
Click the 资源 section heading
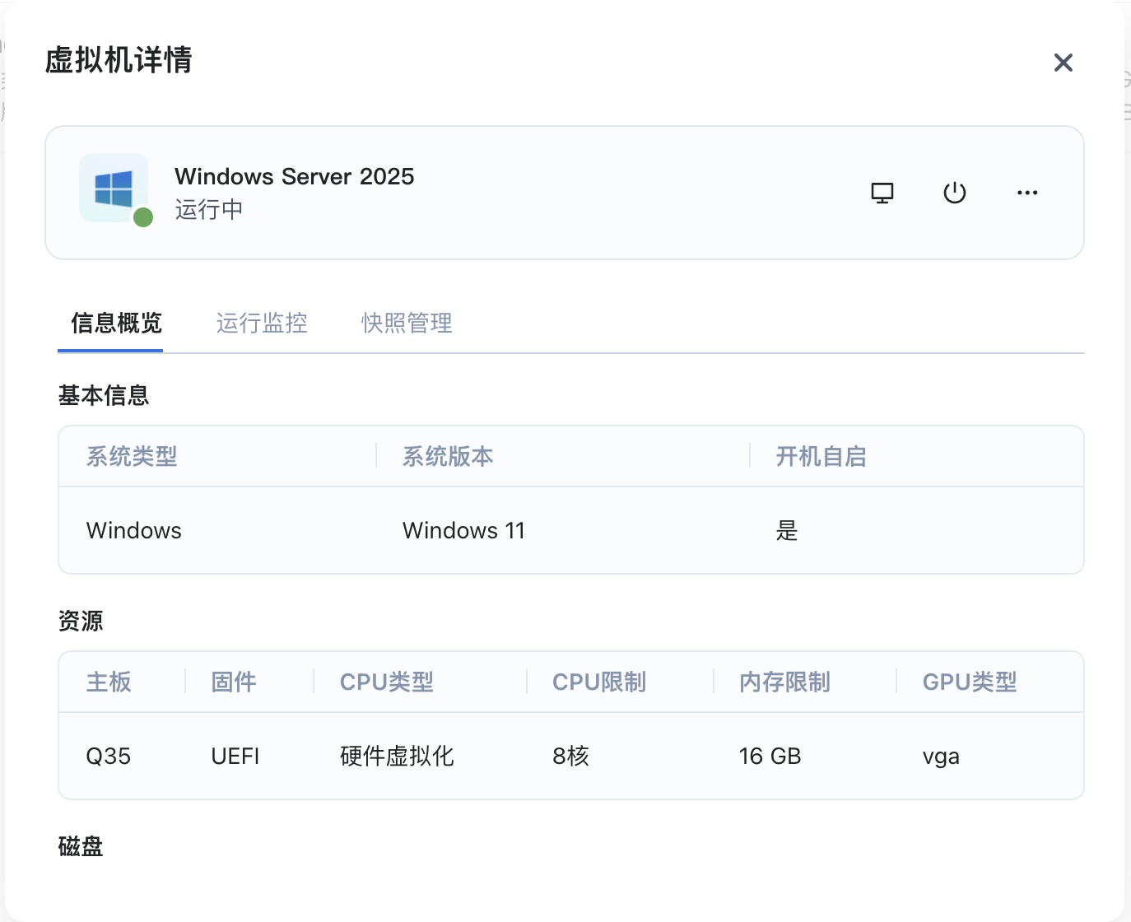click(x=81, y=621)
